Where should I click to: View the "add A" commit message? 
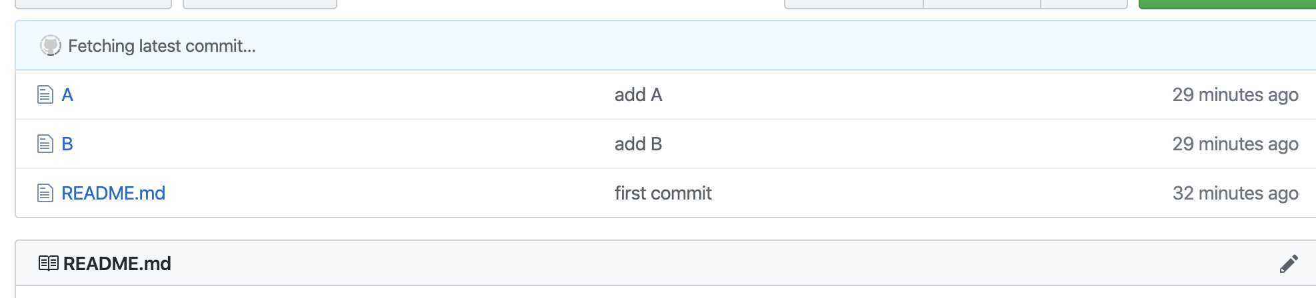click(638, 95)
